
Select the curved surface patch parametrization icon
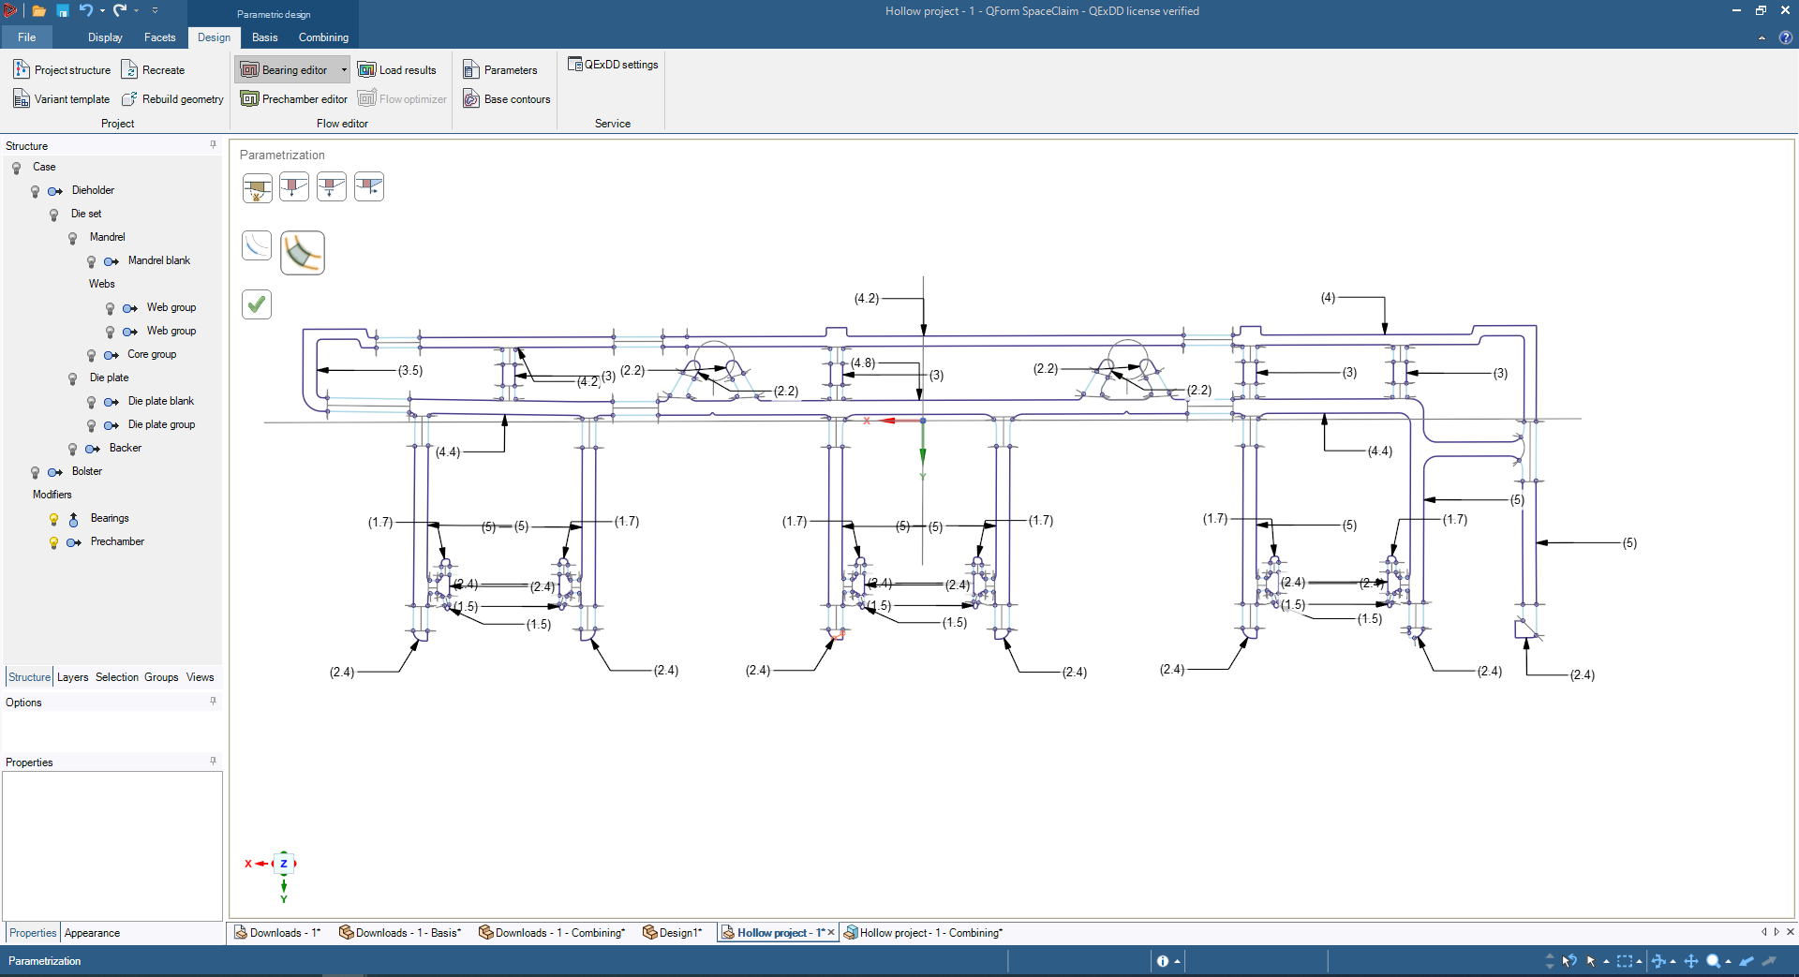[x=303, y=253]
